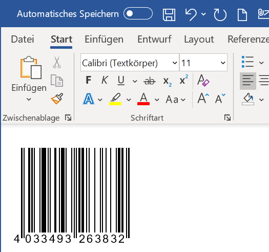Open the Entwurf ribbon tab
269x252 pixels.
(154, 39)
